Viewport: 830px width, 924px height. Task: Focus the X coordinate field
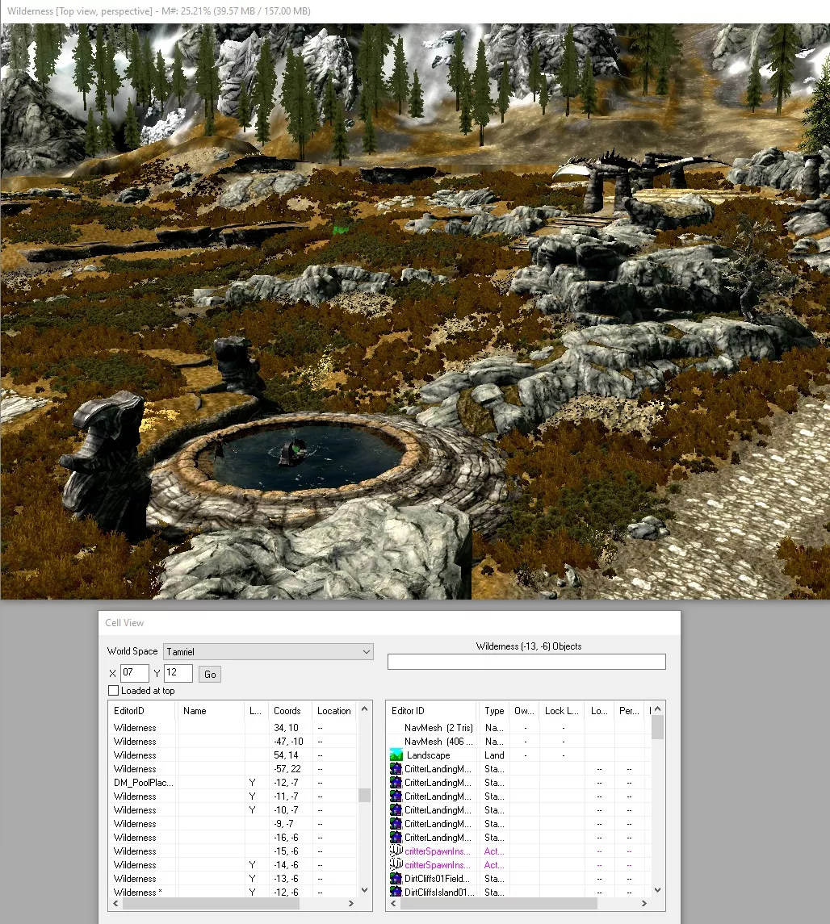click(134, 673)
